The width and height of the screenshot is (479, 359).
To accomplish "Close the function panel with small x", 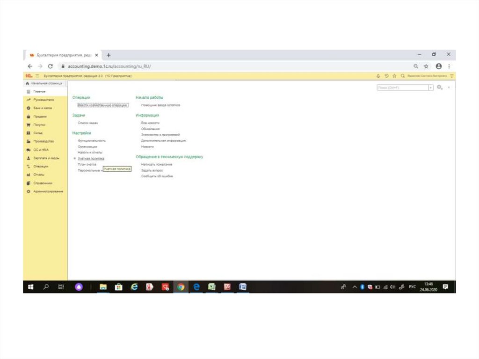I will (x=449, y=88).
